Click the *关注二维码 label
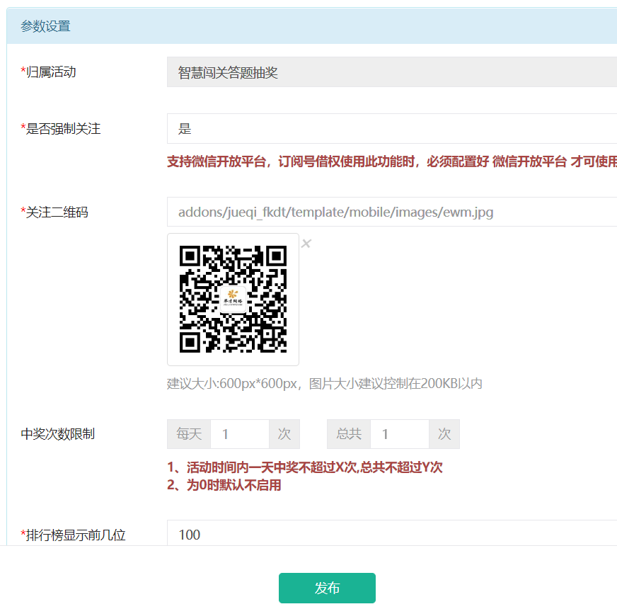This screenshot has width=617, height=609. 54,212
